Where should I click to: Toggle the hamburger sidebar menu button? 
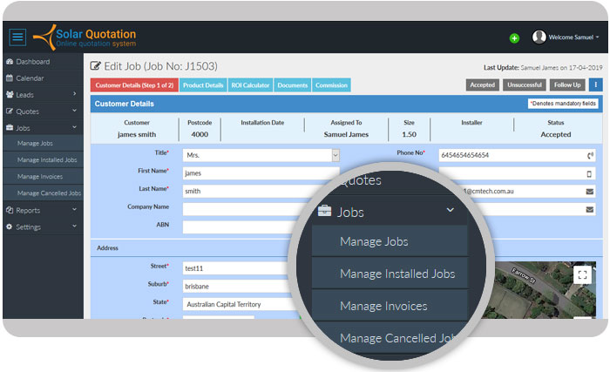click(x=17, y=37)
